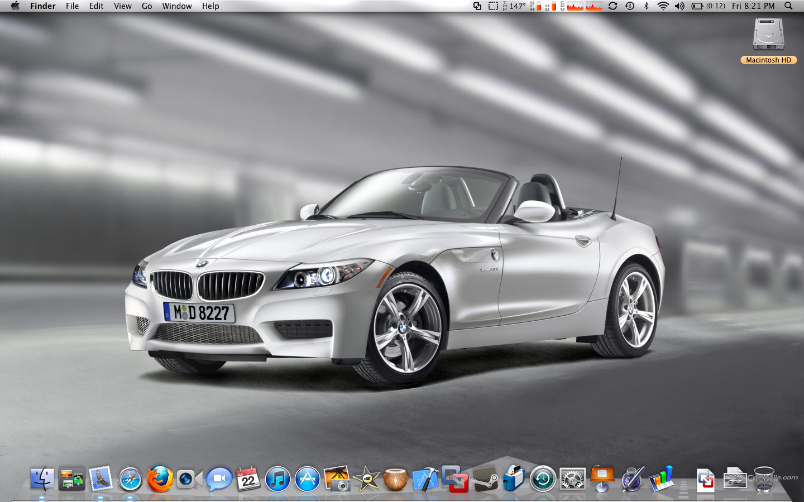Click the sync arrows menu bar icon
Viewport: 804px width, 502px height.
(612, 6)
